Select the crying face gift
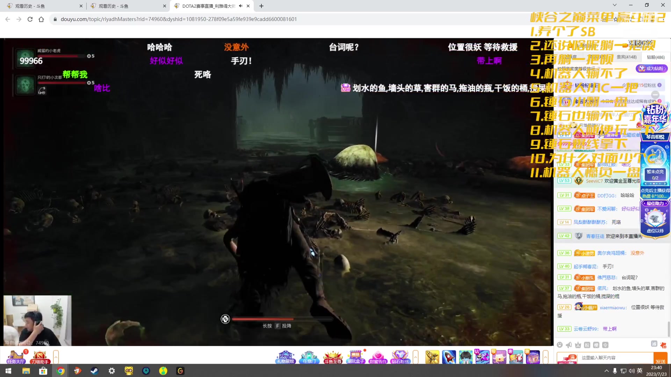The image size is (671, 377). click(466, 357)
